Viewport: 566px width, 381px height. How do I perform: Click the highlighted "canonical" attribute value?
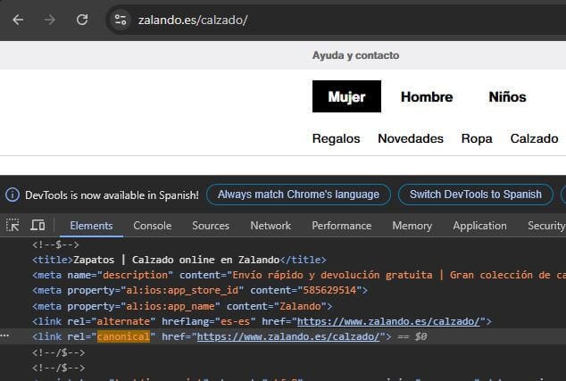(x=123, y=336)
